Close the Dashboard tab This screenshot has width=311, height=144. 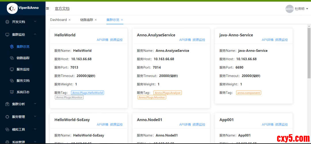tap(69, 20)
